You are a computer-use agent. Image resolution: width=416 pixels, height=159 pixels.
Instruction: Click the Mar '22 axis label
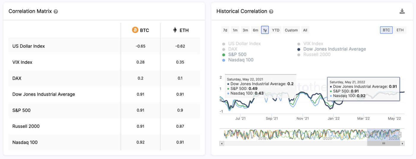[363, 118]
